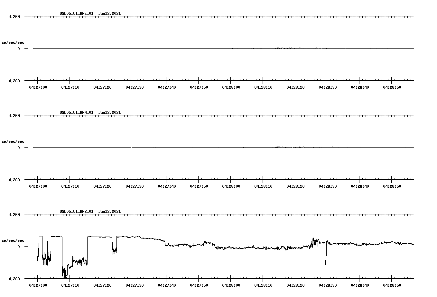Click the zero axis label of HNZ plot
437x297 pixels.
pyautogui.click(x=19, y=247)
